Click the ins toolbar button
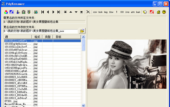This screenshot has height=107, width=170. tap(127, 12)
